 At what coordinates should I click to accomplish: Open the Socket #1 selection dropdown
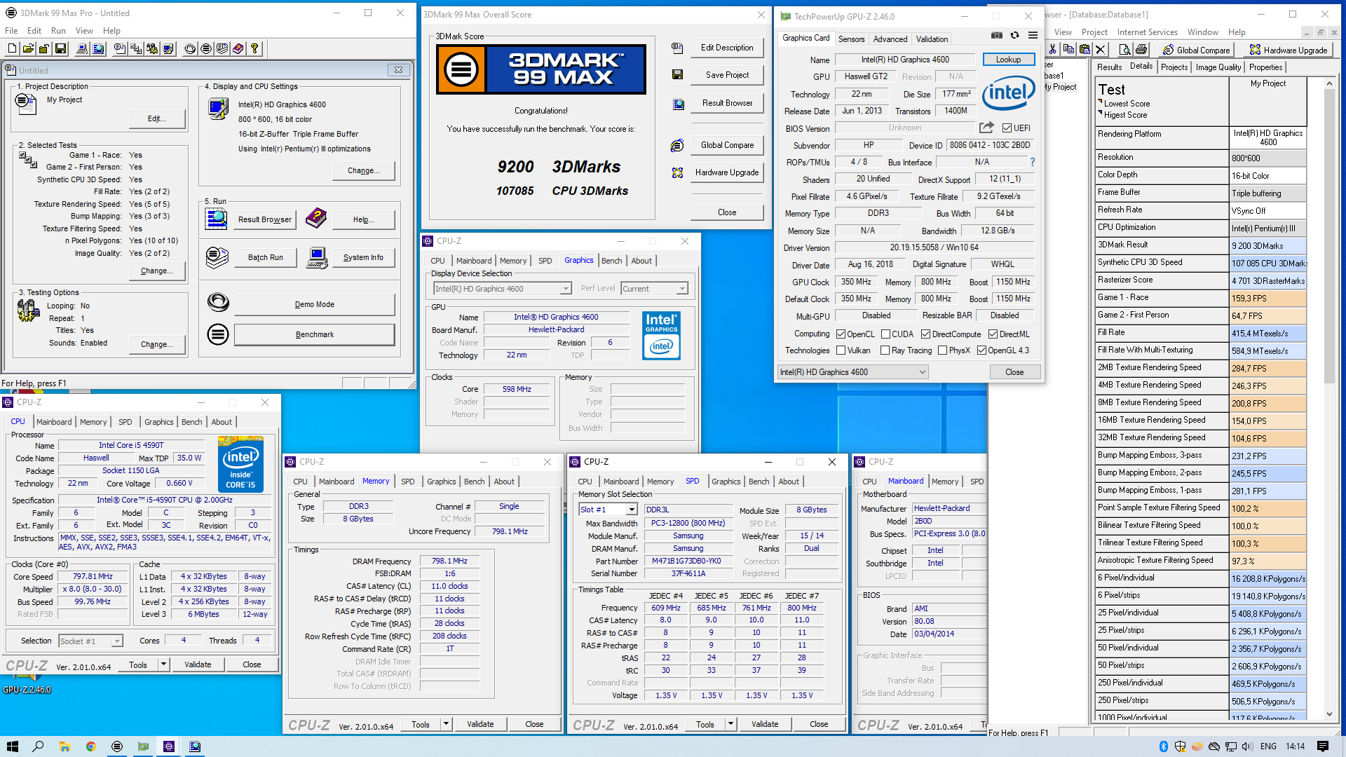(90, 641)
